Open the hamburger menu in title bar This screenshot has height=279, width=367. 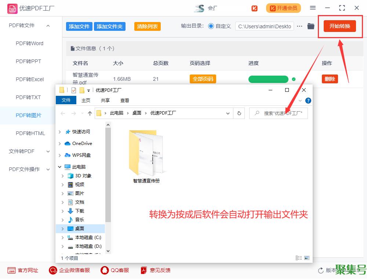[x=313, y=8]
